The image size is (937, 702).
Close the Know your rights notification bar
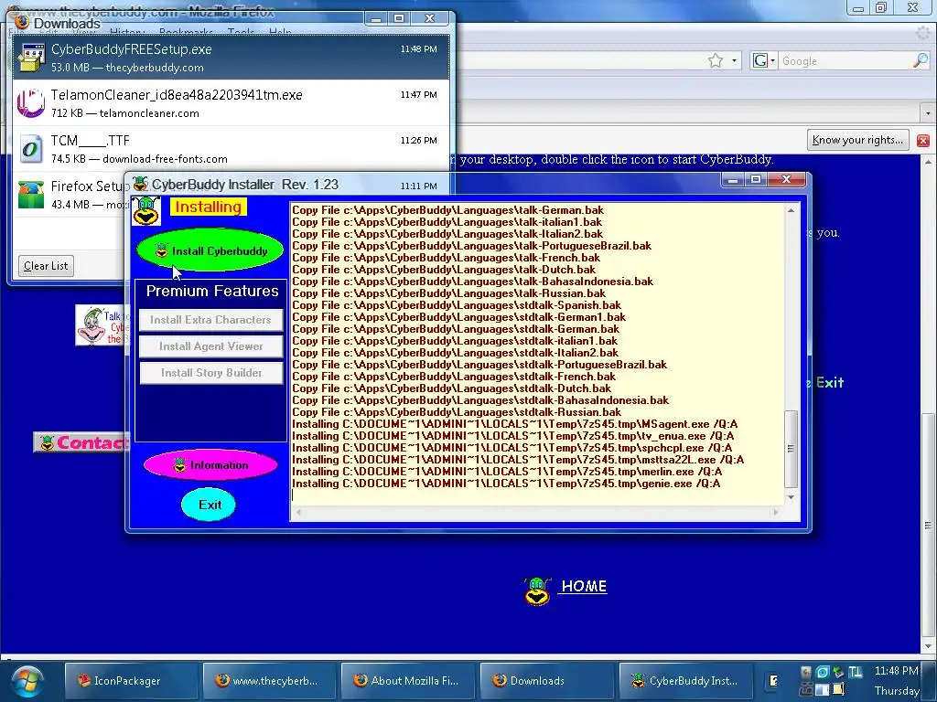click(x=923, y=140)
